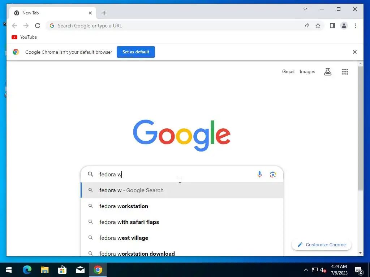Click the vertical page scrollbar
370x277 pixels.
tap(360, 128)
